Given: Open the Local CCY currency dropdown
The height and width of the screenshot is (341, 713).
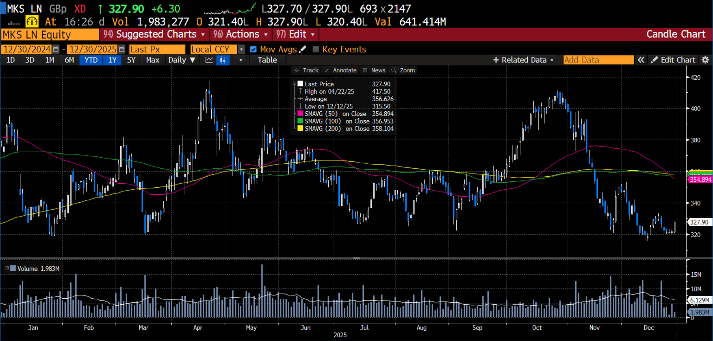Looking at the screenshot, I should pos(241,49).
